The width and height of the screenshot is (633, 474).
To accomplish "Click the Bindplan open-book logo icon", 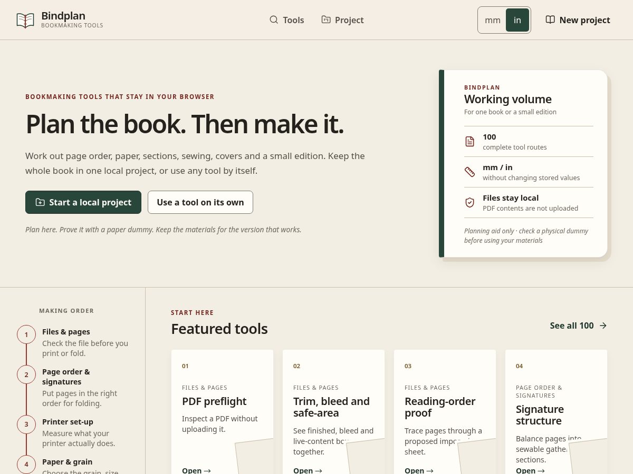I will click(25, 20).
